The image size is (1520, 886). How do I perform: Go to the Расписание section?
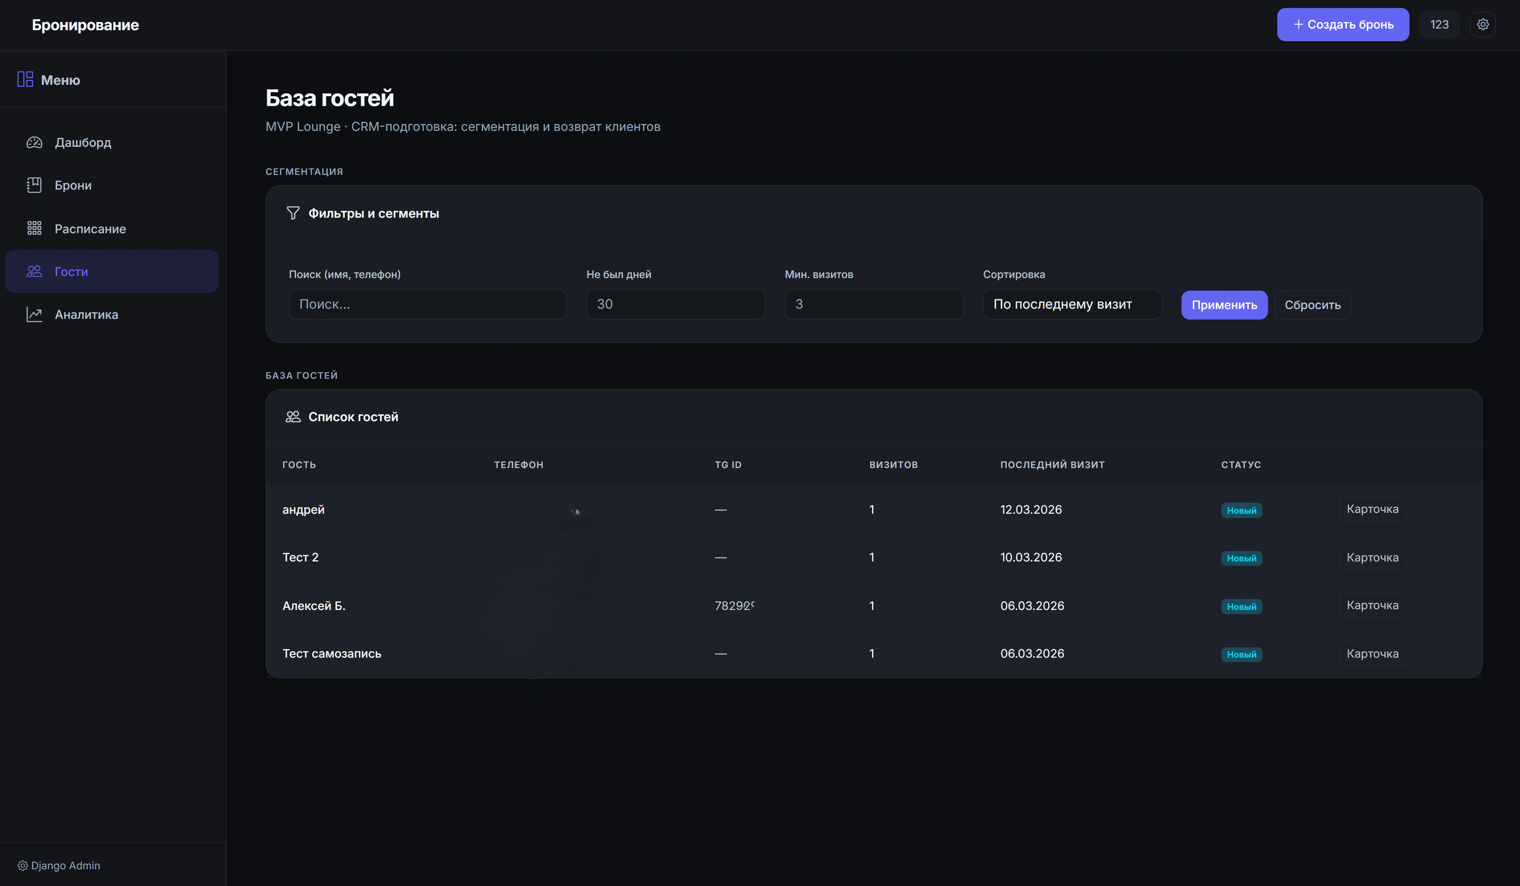pos(90,228)
